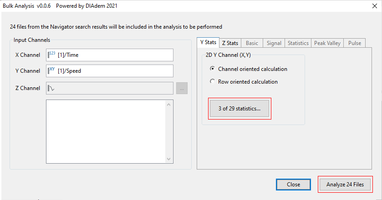Click the list box scrollbar up arrow

pyautogui.click(x=169, y=105)
